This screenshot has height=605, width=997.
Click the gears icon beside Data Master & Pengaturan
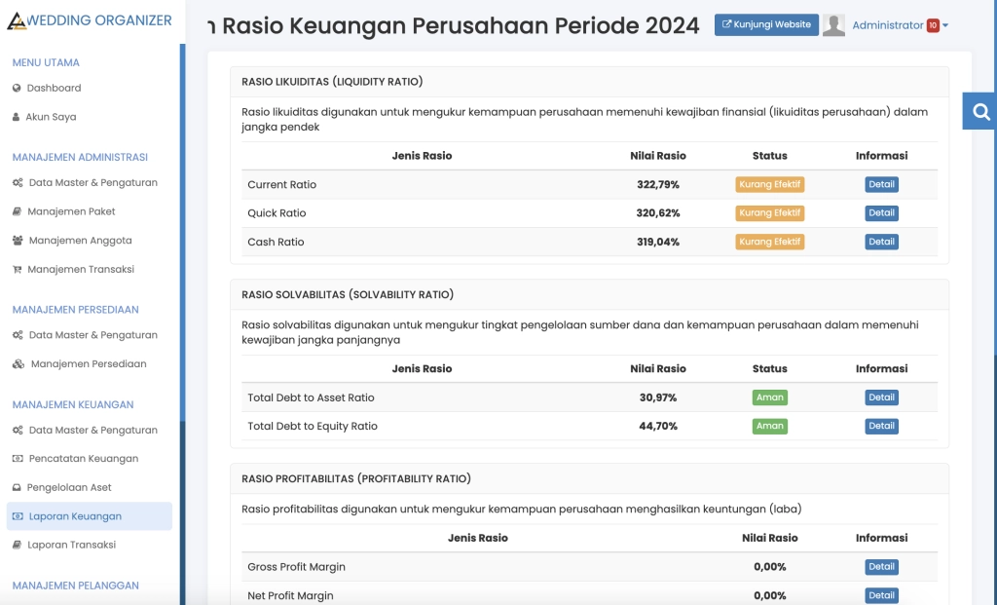pyautogui.click(x=18, y=182)
